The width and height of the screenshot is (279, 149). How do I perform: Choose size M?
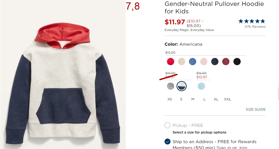click(193, 99)
